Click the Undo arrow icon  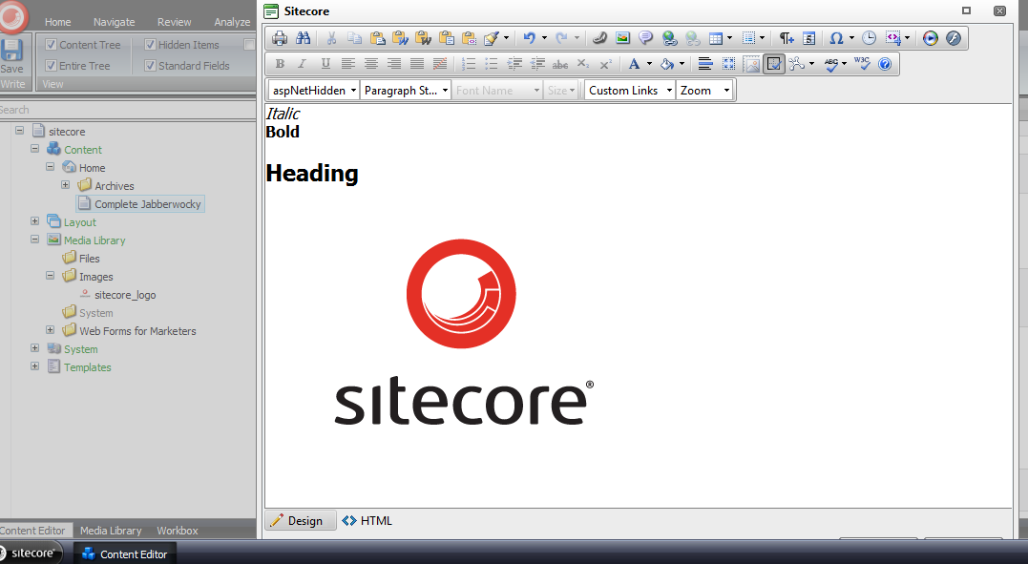coord(529,38)
